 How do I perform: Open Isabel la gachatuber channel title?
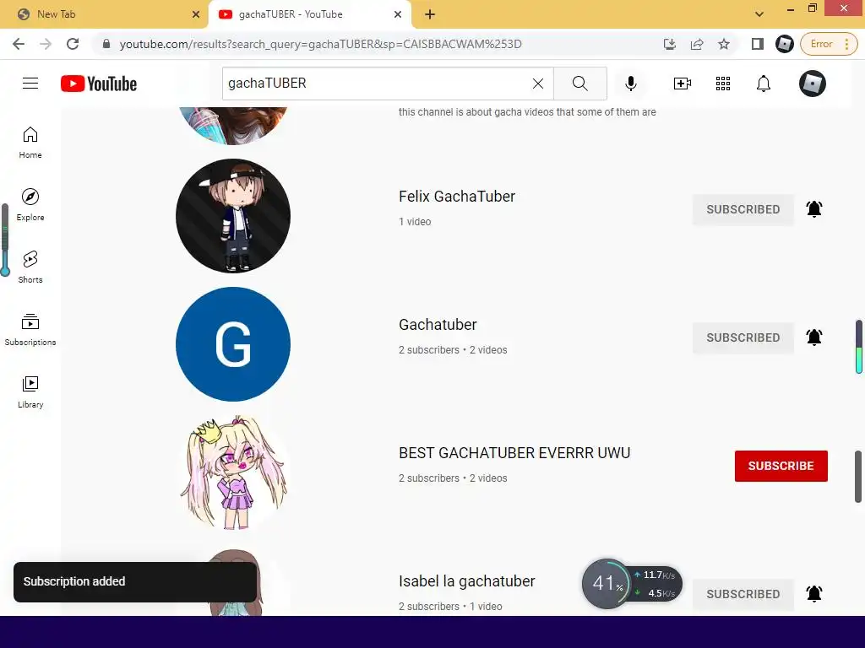466,581
